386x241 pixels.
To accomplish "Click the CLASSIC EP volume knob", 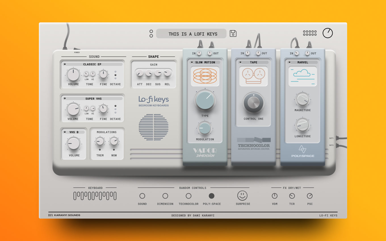I will (73, 75).
